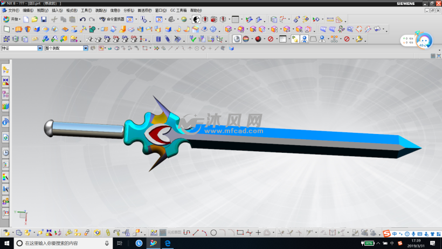Screen dimensions: 442x249
Task: Click the network speed 48% floating widget
Action: [x=416, y=41]
